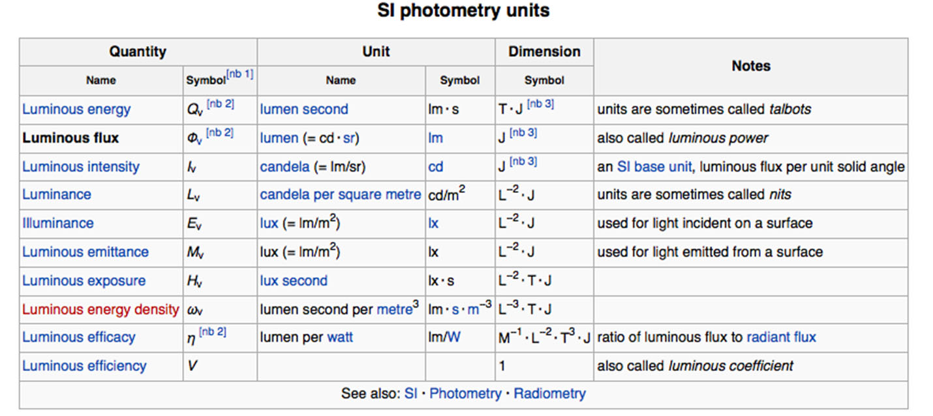Open the SI link in See also
The image size is (933, 416).
410,394
